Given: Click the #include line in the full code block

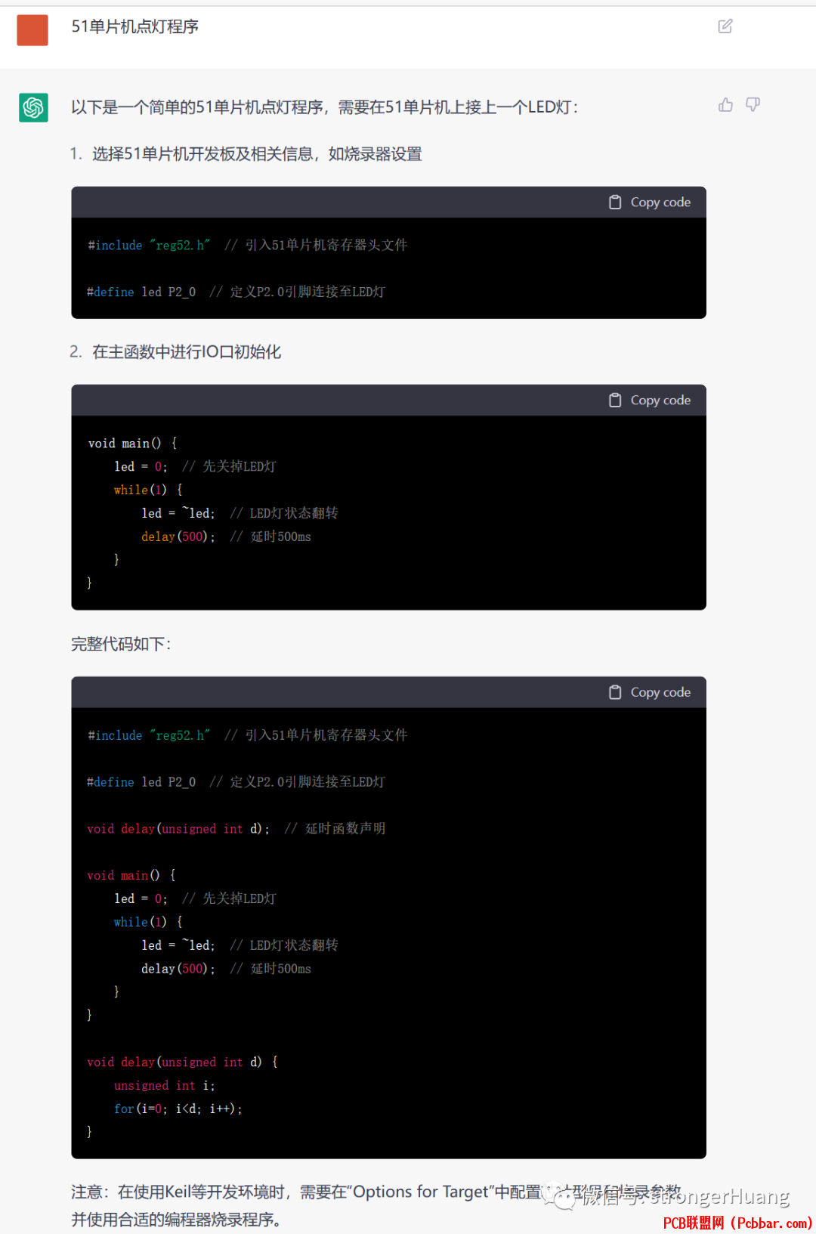Looking at the screenshot, I should 248,735.
